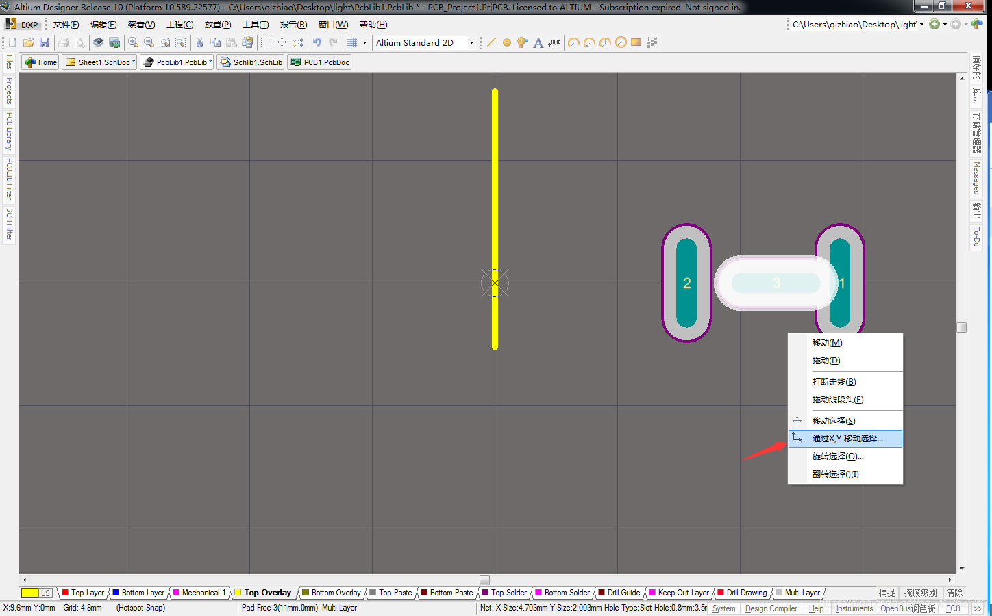Undo the last action
The image size is (992, 616).
pos(317,42)
